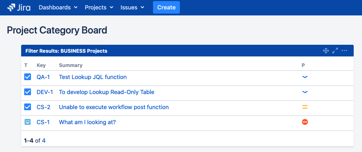
Task: Click the Jira logo in header
Action: click(x=19, y=8)
